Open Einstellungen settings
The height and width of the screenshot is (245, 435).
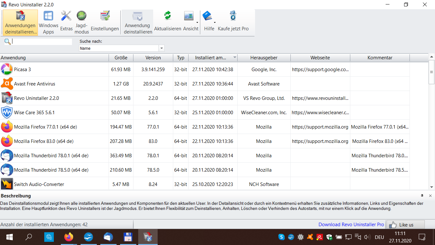pos(105,22)
